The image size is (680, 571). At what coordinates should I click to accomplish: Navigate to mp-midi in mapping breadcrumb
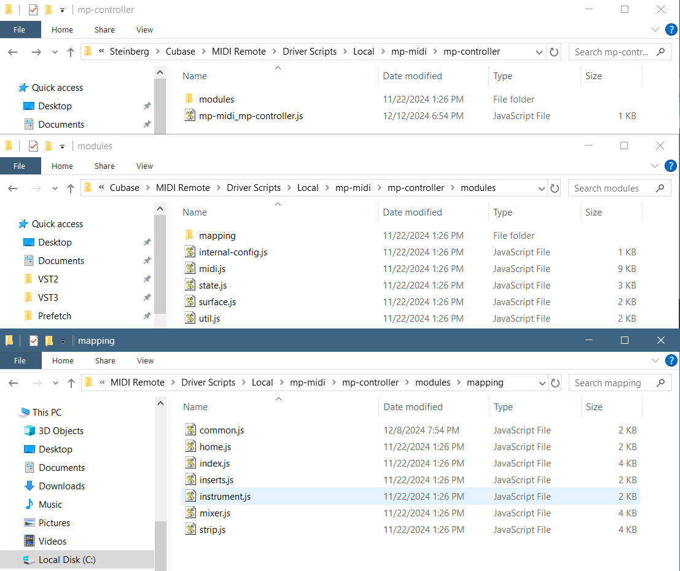(308, 383)
